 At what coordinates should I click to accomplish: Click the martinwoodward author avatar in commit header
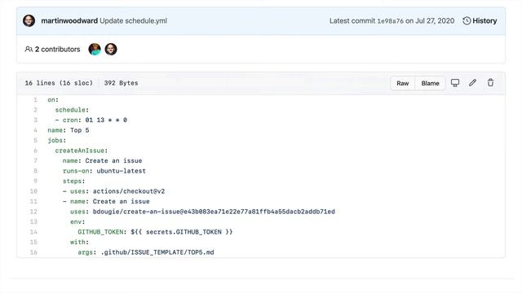[29, 20]
